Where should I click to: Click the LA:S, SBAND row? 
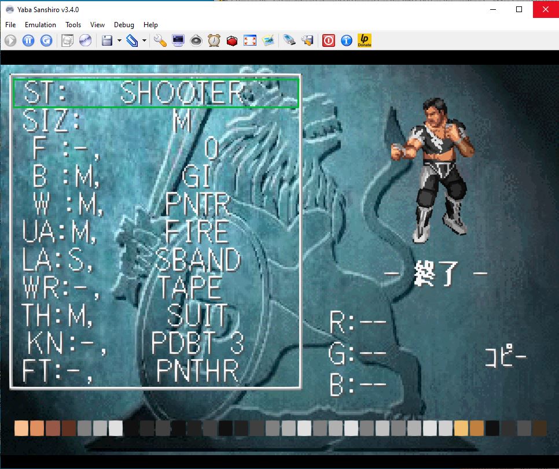[x=156, y=260]
